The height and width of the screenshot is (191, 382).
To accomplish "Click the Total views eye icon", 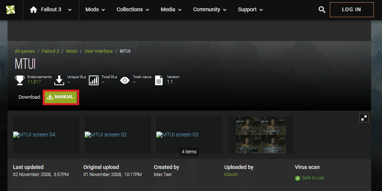I will (x=125, y=80).
